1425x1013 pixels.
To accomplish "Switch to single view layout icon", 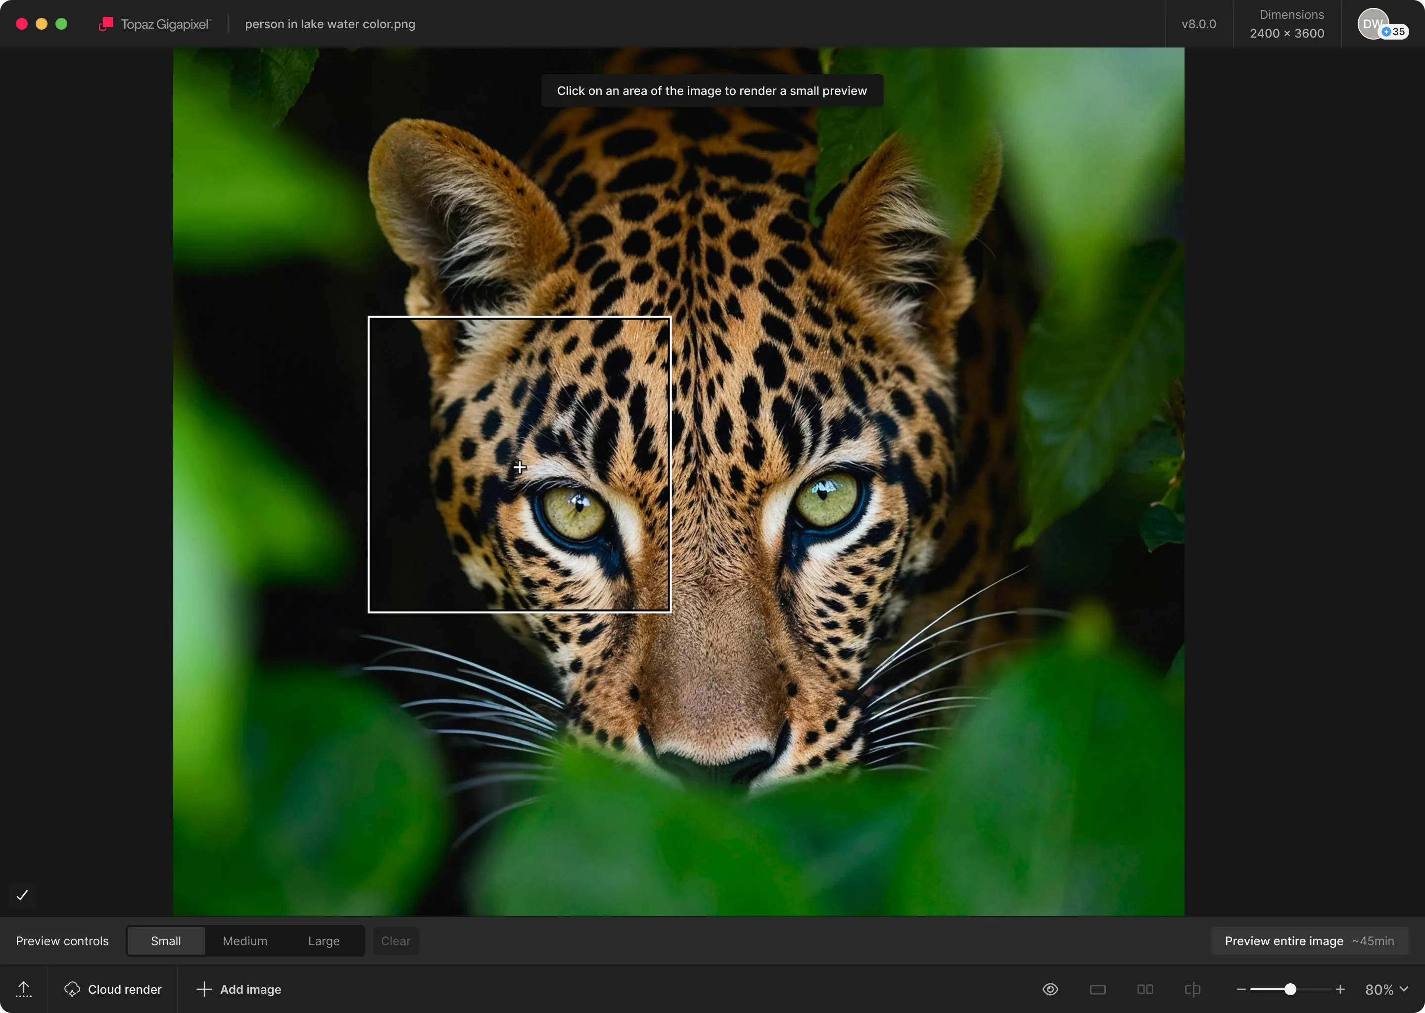I will [x=1097, y=989].
